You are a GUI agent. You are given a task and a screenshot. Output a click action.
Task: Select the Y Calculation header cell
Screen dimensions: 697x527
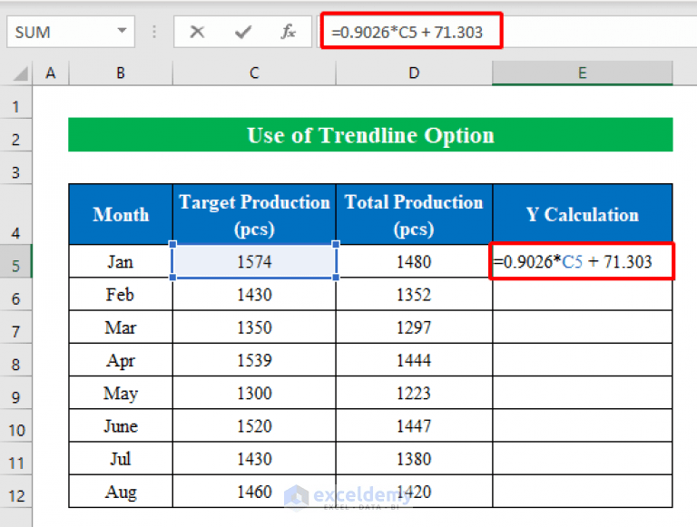click(583, 214)
